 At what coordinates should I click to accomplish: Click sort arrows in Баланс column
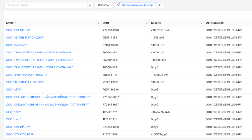(x=202, y=23)
